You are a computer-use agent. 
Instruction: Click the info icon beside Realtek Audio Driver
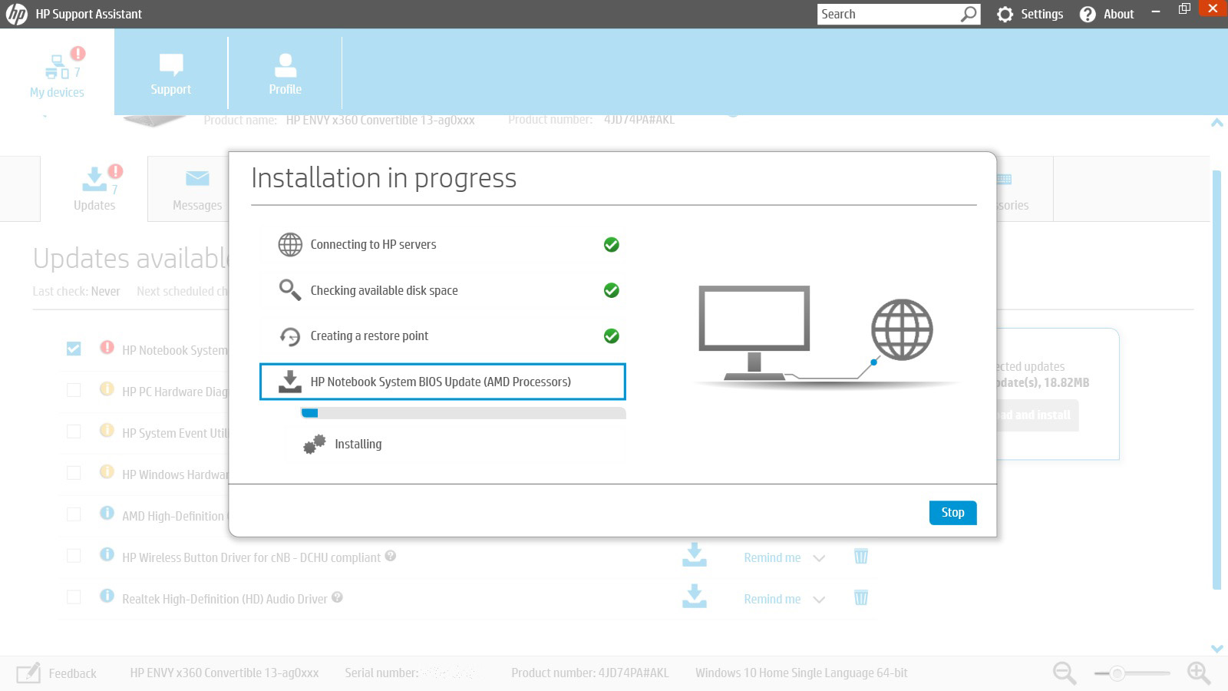(x=107, y=596)
